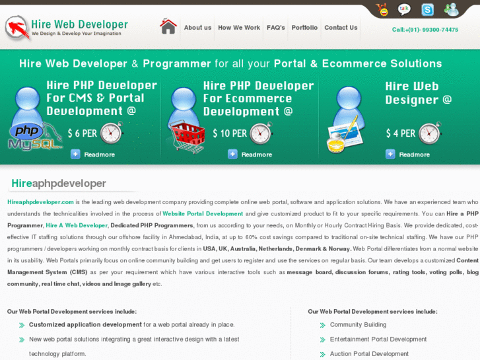Click plus icon under Ecommerce Development
This screenshot has height=360, width=480.
(232, 154)
